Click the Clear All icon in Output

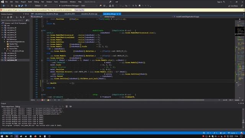[x=67, y=107]
